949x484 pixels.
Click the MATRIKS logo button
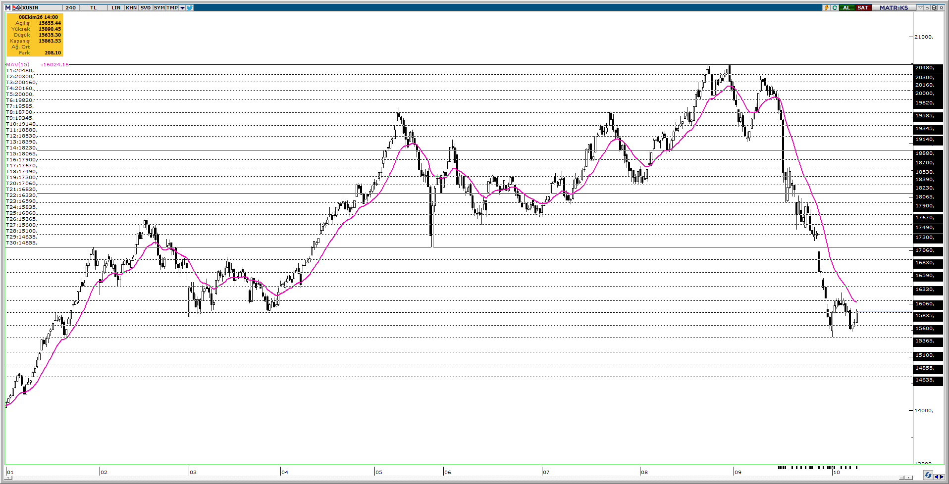tap(894, 8)
